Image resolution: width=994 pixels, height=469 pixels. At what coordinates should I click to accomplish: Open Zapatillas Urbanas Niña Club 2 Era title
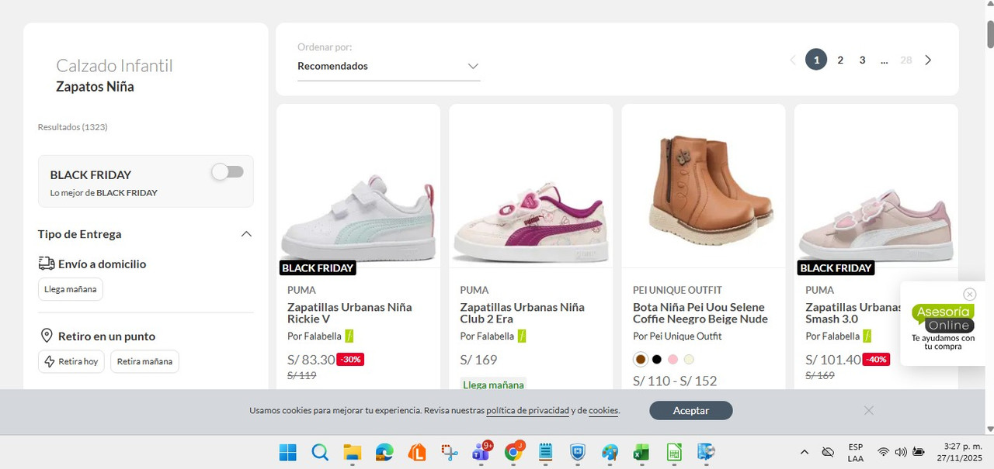tap(522, 313)
